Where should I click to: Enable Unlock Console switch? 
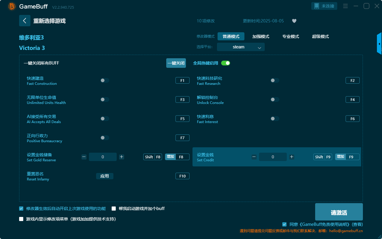[x=275, y=99]
